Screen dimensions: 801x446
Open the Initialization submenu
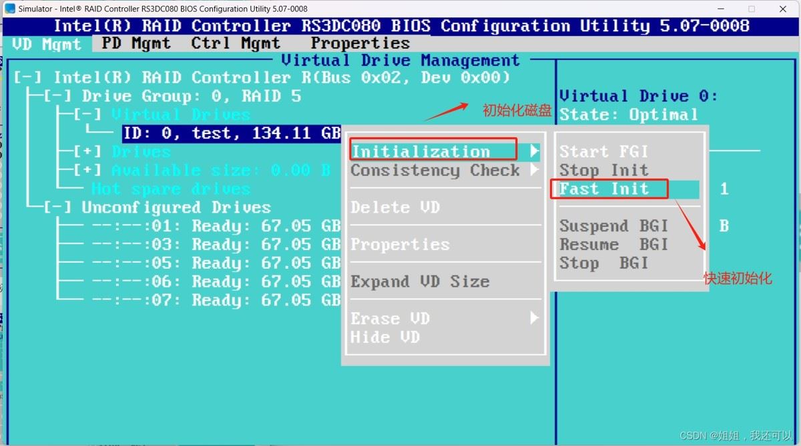[x=445, y=151]
